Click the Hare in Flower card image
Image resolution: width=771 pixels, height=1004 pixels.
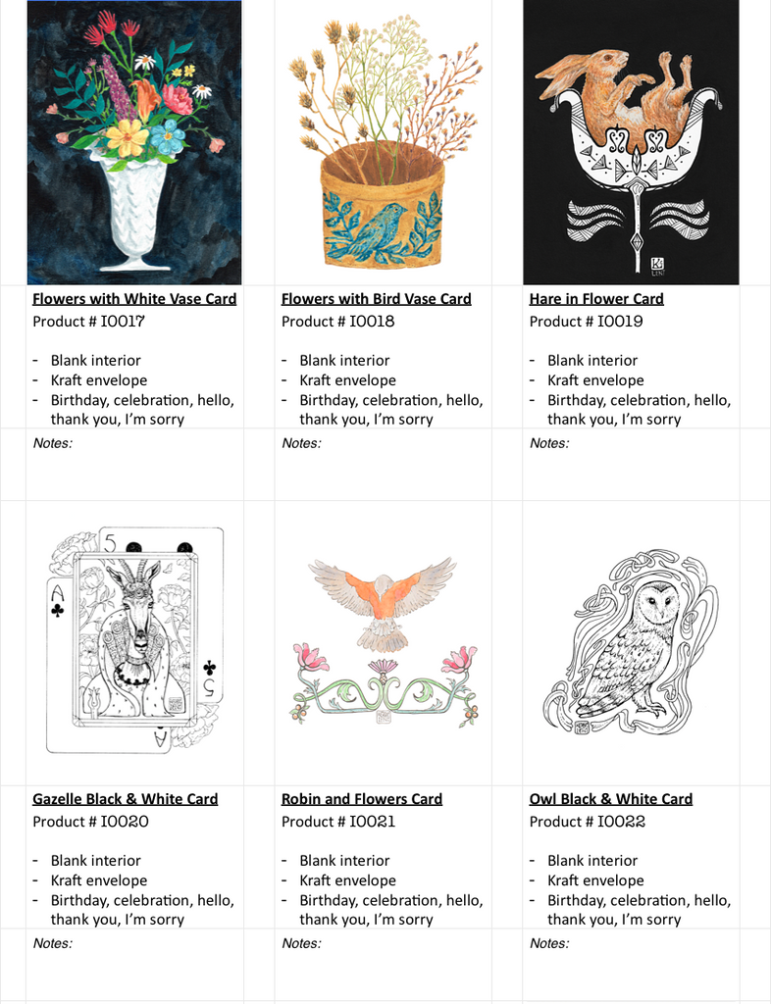point(631,142)
